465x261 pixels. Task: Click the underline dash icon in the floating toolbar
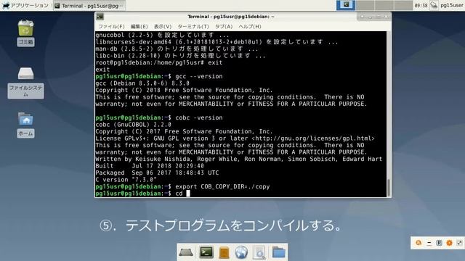tap(429, 243)
